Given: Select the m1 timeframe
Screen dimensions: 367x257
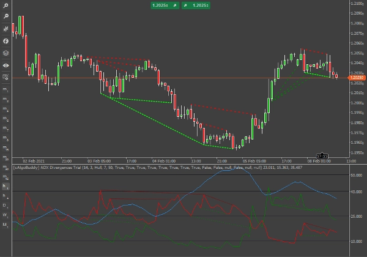Looking at the screenshot, I should pyautogui.click(x=6, y=90).
